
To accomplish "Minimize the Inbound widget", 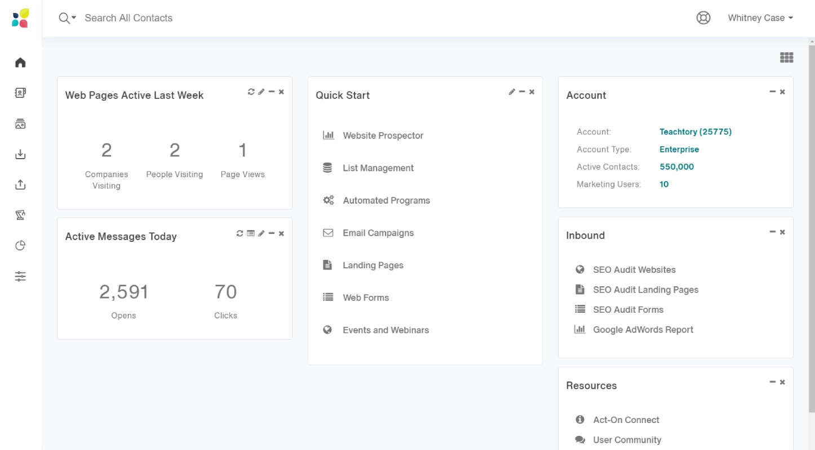I will [x=773, y=232].
